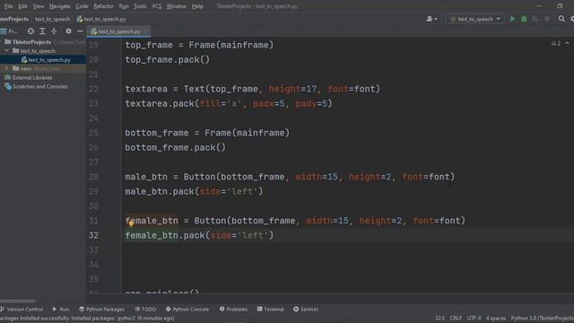Click the CRLF line separator indicator
The width and height of the screenshot is (574, 323).
click(456, 319)
